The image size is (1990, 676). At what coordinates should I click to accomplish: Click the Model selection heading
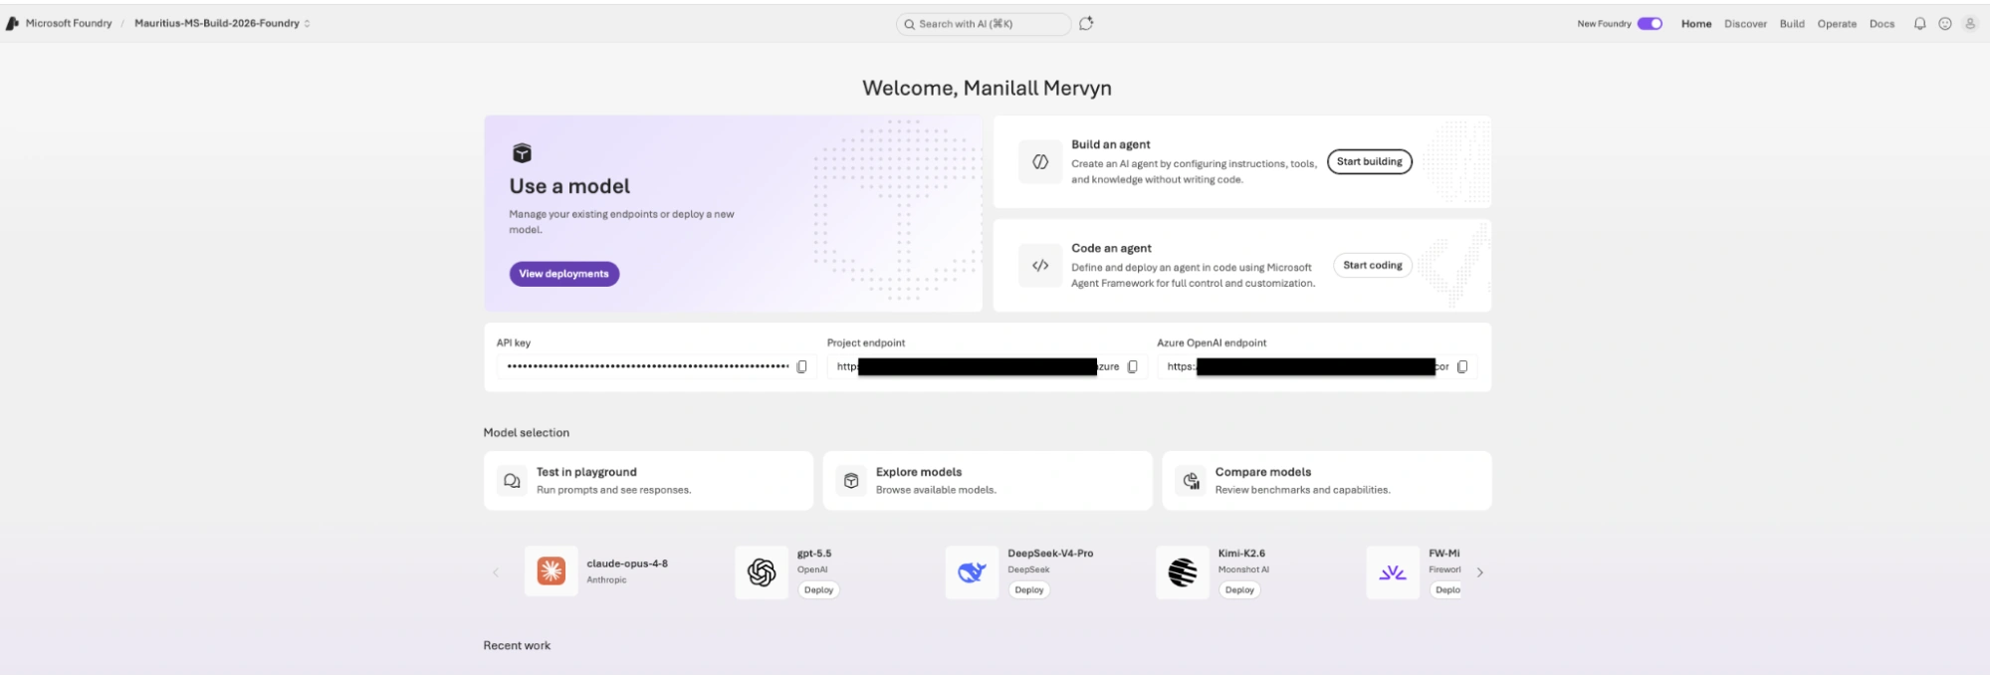(527, 433)
